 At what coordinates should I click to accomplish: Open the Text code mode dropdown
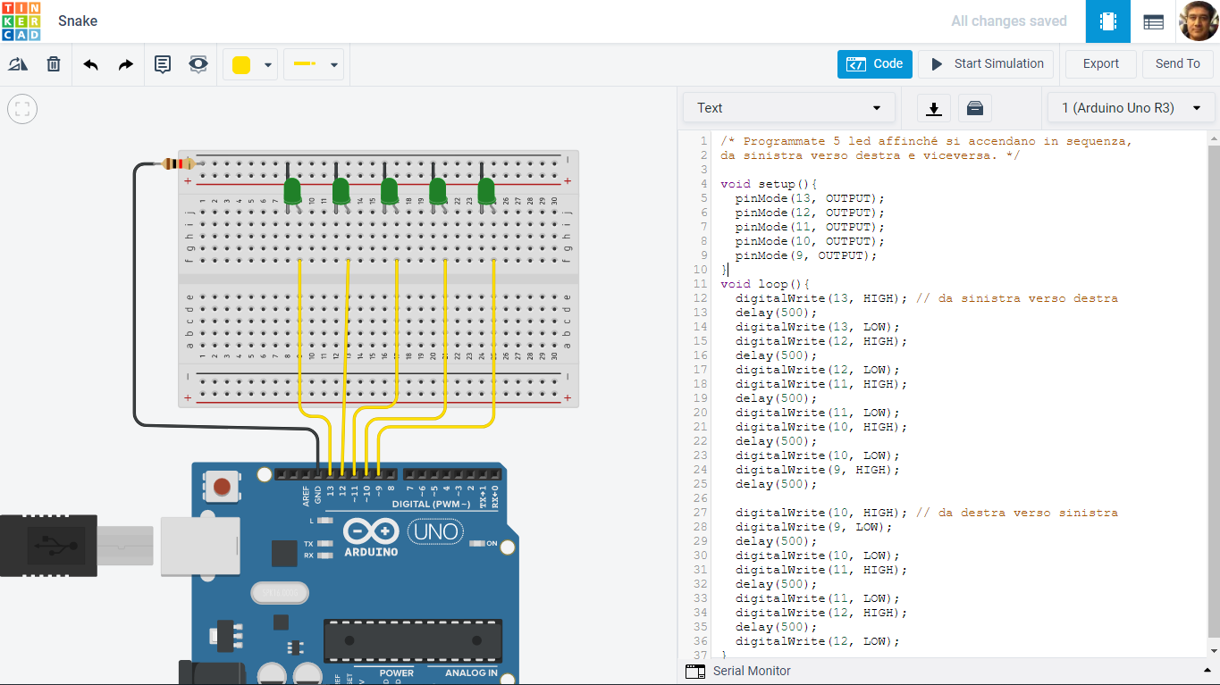pyautogui.click(x=789, y=108)
